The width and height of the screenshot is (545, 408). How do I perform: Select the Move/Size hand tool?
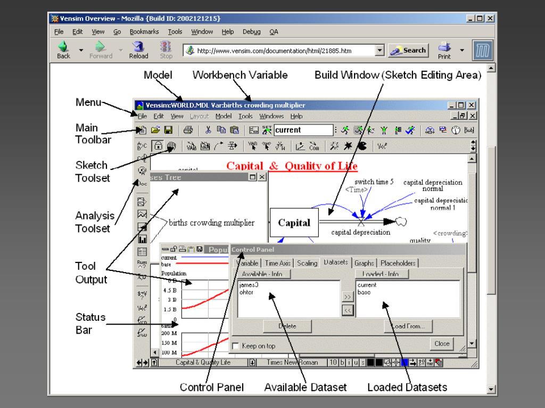(x=171, y=146)
